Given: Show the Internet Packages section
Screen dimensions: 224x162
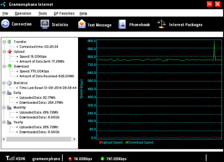Looking at the screenshot, I should 186,25.
